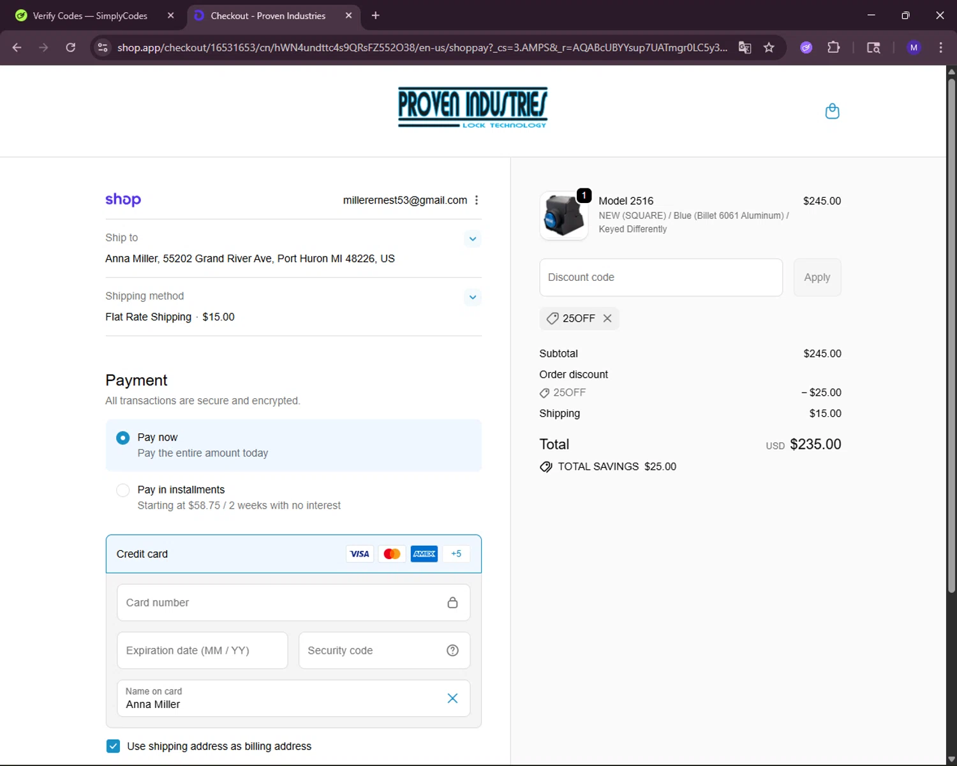The height and width of the screenshot is (766, 957).
Task: Select the Pay in installments option
Action: [x=122, y=490]
